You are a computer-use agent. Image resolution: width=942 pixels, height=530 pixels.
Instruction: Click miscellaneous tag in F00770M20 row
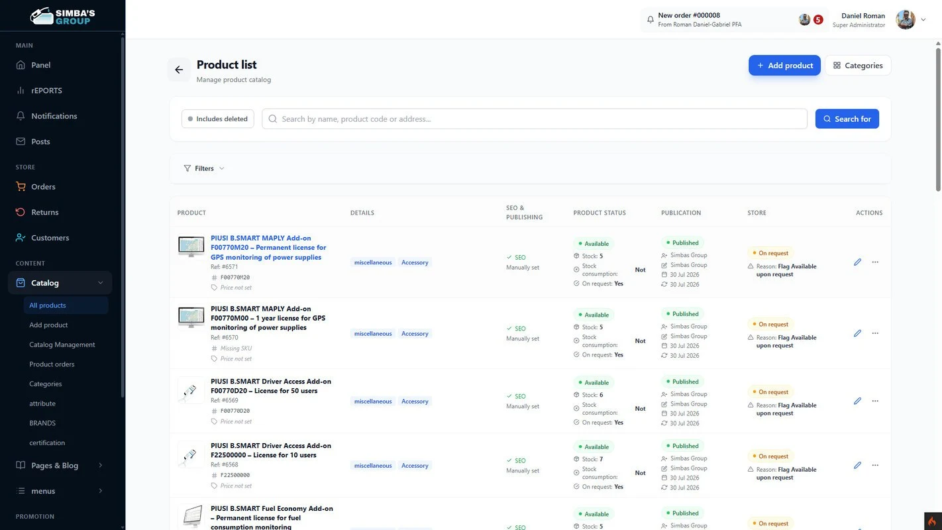coord(373,262)
